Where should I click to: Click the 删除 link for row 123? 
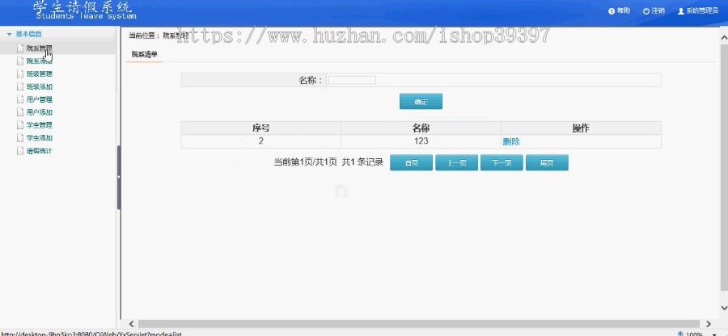510,142
